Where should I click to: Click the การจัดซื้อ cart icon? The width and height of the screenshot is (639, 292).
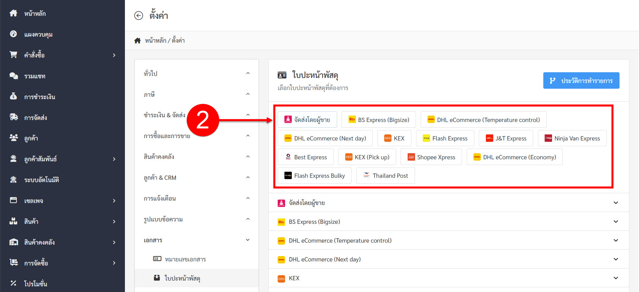[x=13, y=262]
